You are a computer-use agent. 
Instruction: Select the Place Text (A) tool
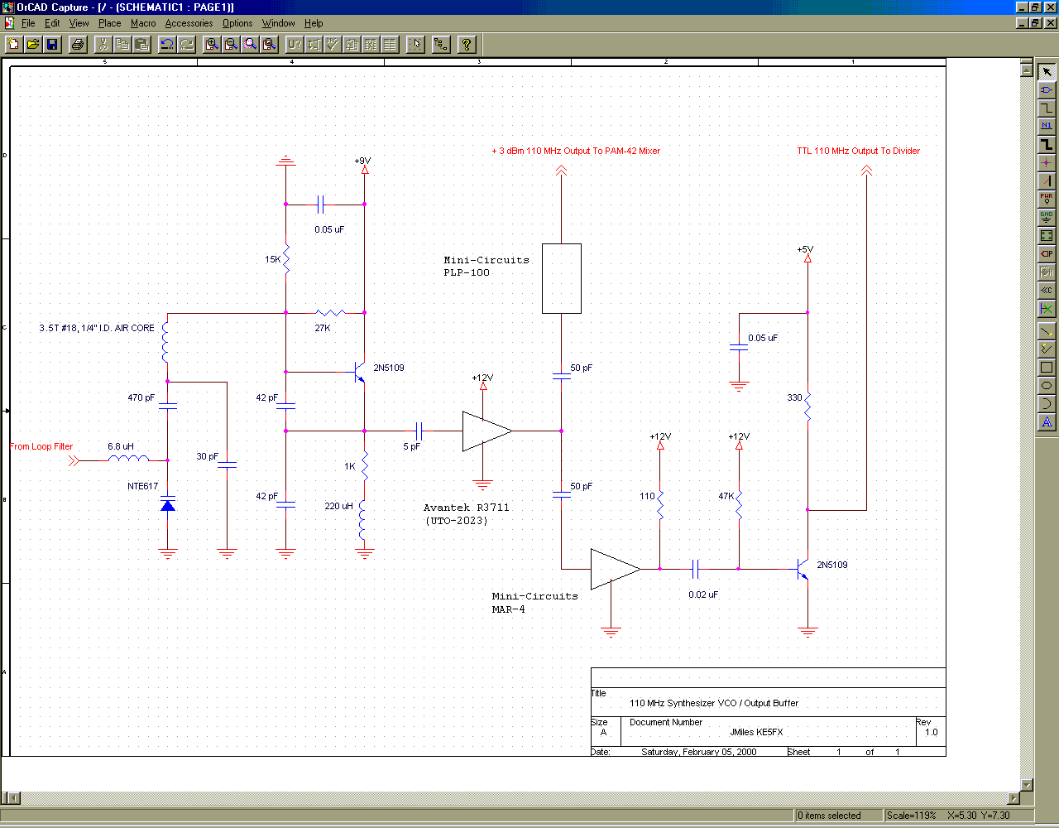1047,422
